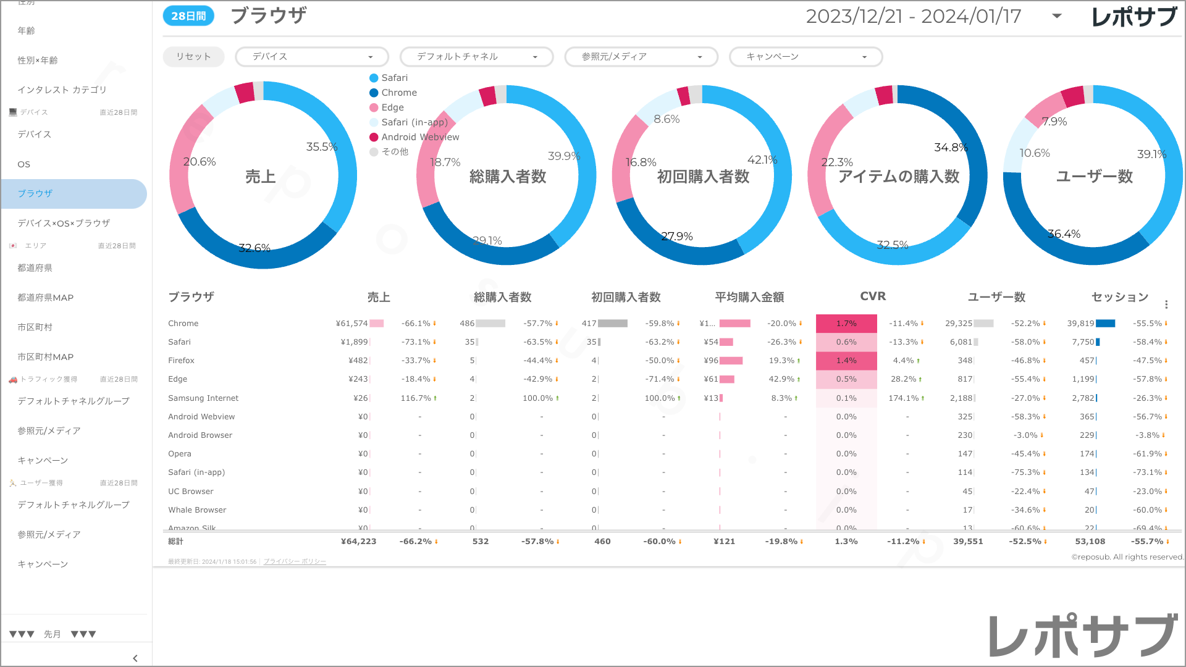Open the OS page in sidebar
This screenshot has width=1186, height=667.
tap(24, 164)
